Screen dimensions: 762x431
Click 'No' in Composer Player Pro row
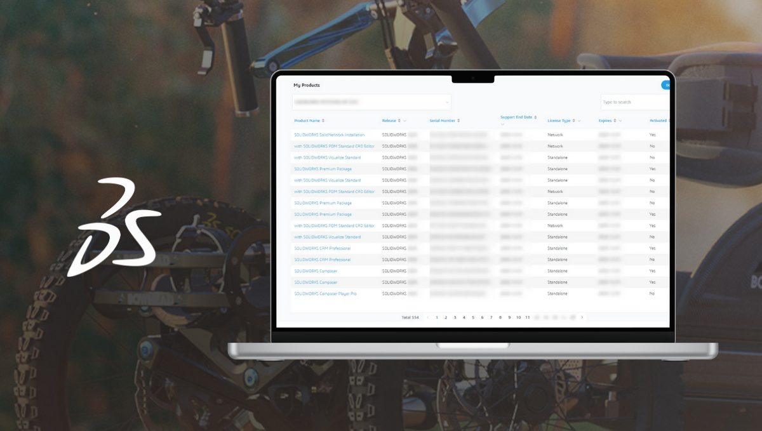pos(652,294)
